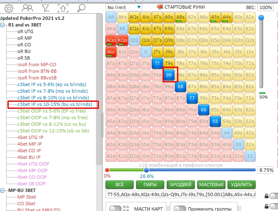Click the 22 hand cell
Screen dimensions: 278x211
pyautogui.click(x=250, y=156)
